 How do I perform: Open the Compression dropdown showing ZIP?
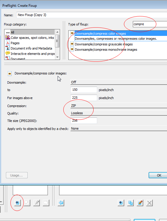pos(119,106)
